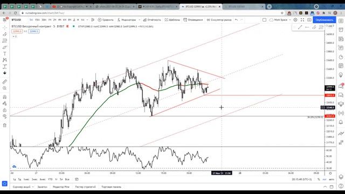This screenshot has width=345, height=194.
Task: Open the chart layout selector square icon
Action: click(x=264, y=20)
